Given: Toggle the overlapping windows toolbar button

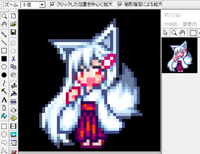Looking at the screenshot, I should pos(13,143).
